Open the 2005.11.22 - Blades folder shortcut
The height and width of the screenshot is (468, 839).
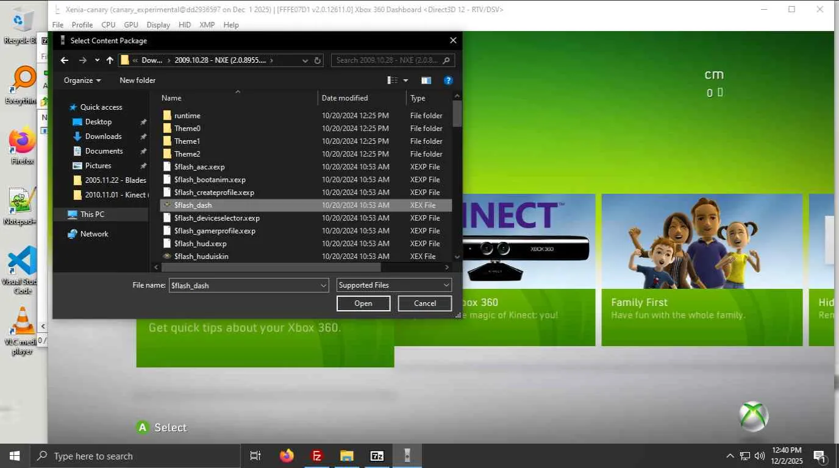(x=115, y=180)
